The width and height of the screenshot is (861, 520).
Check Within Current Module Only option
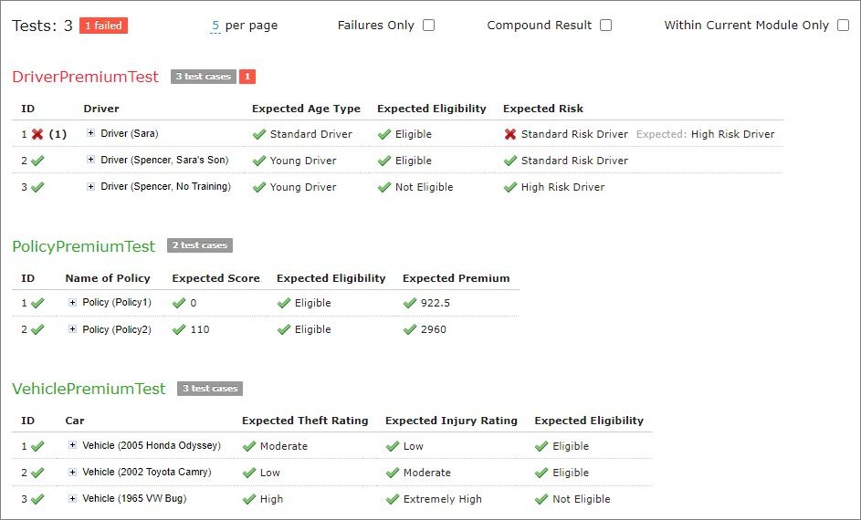coord(843,26)
